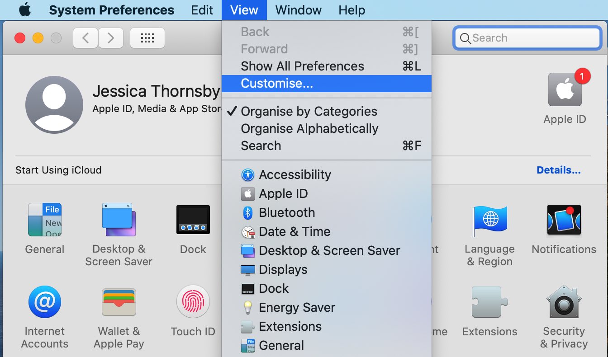Click the show-all-preferences grid button
Image resolution: width=608 pixels, height=357 pixels.
pos(147,38)
